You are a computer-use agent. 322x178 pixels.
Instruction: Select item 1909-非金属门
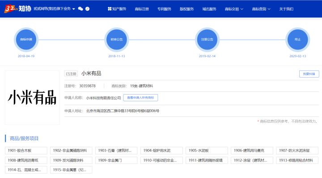(116, 160)
